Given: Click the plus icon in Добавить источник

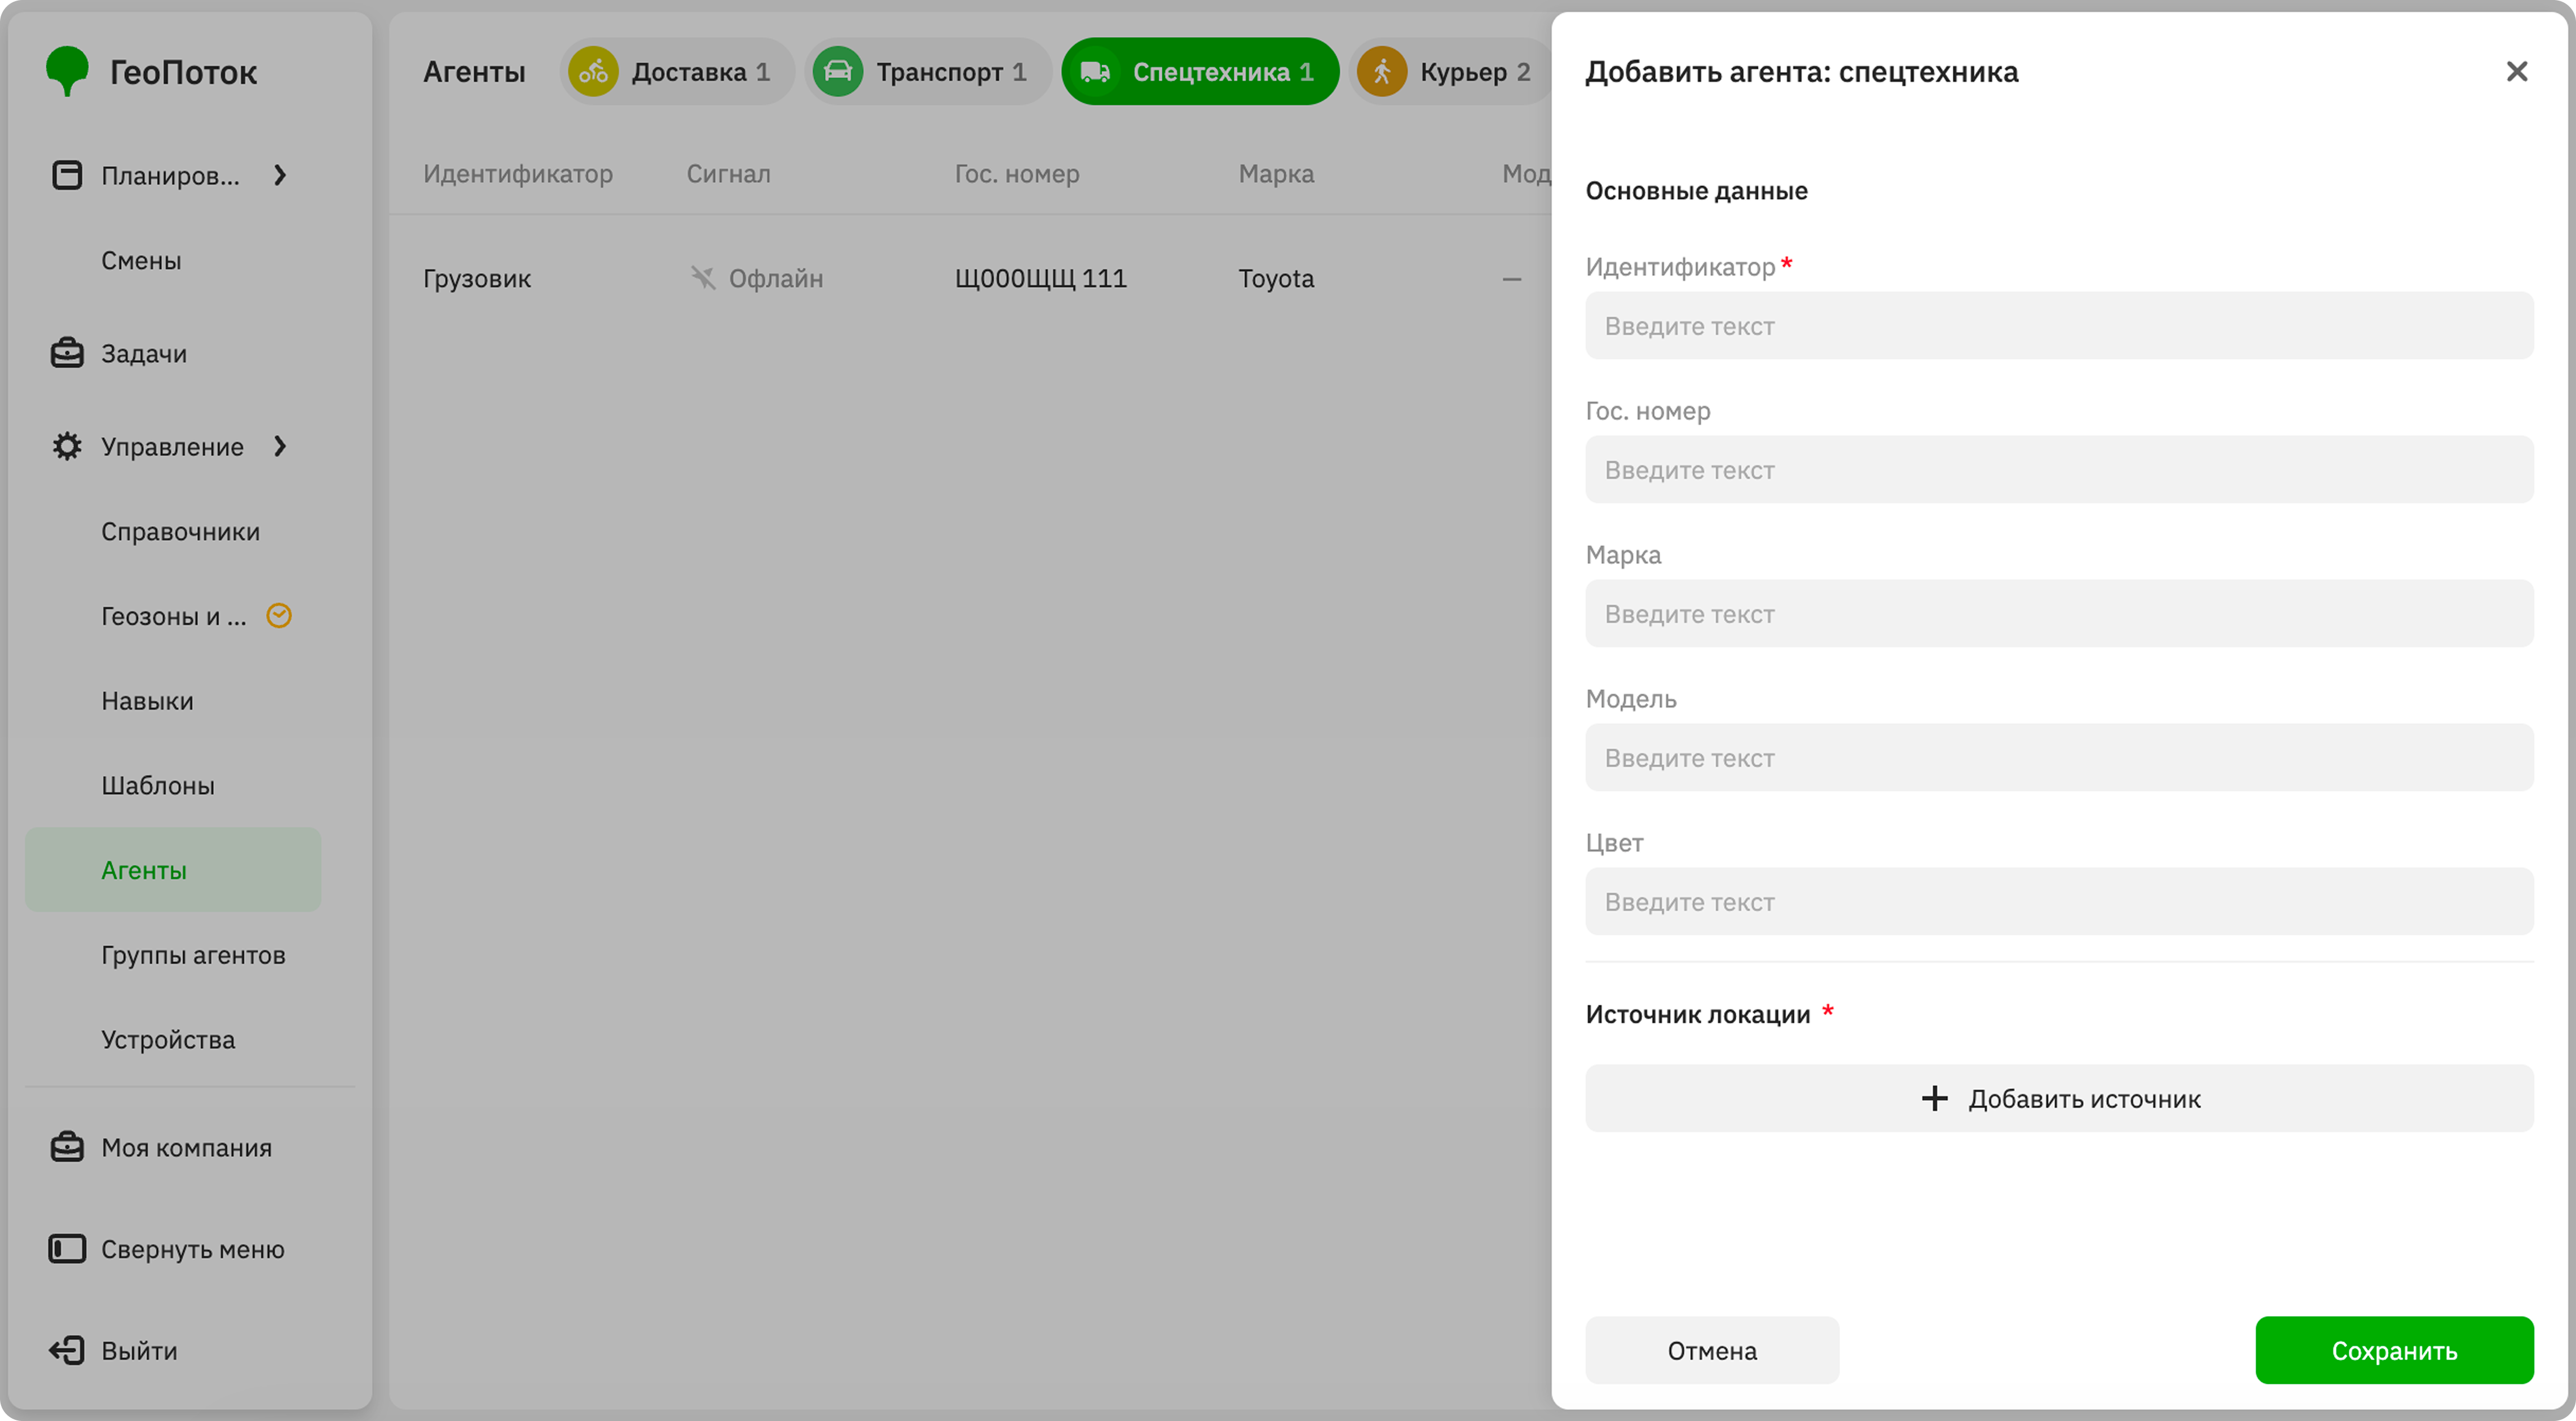Looking at the screenshot, I should pyautogui.click(x=1935, y=1098).
